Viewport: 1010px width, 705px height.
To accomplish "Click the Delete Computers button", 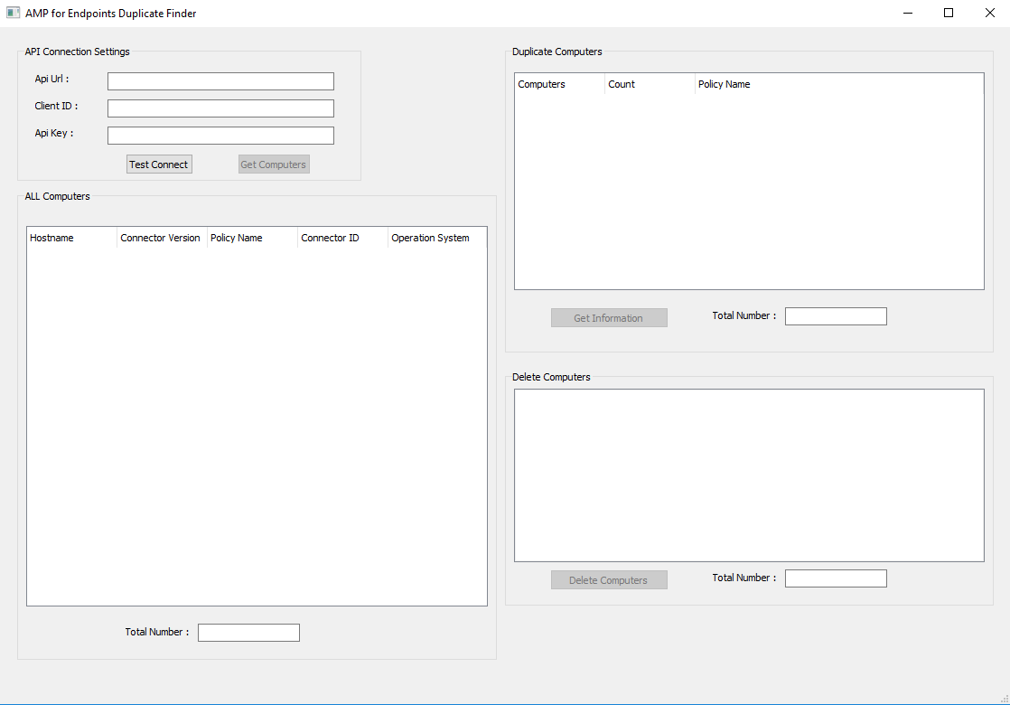I will (x=609, y=580).
